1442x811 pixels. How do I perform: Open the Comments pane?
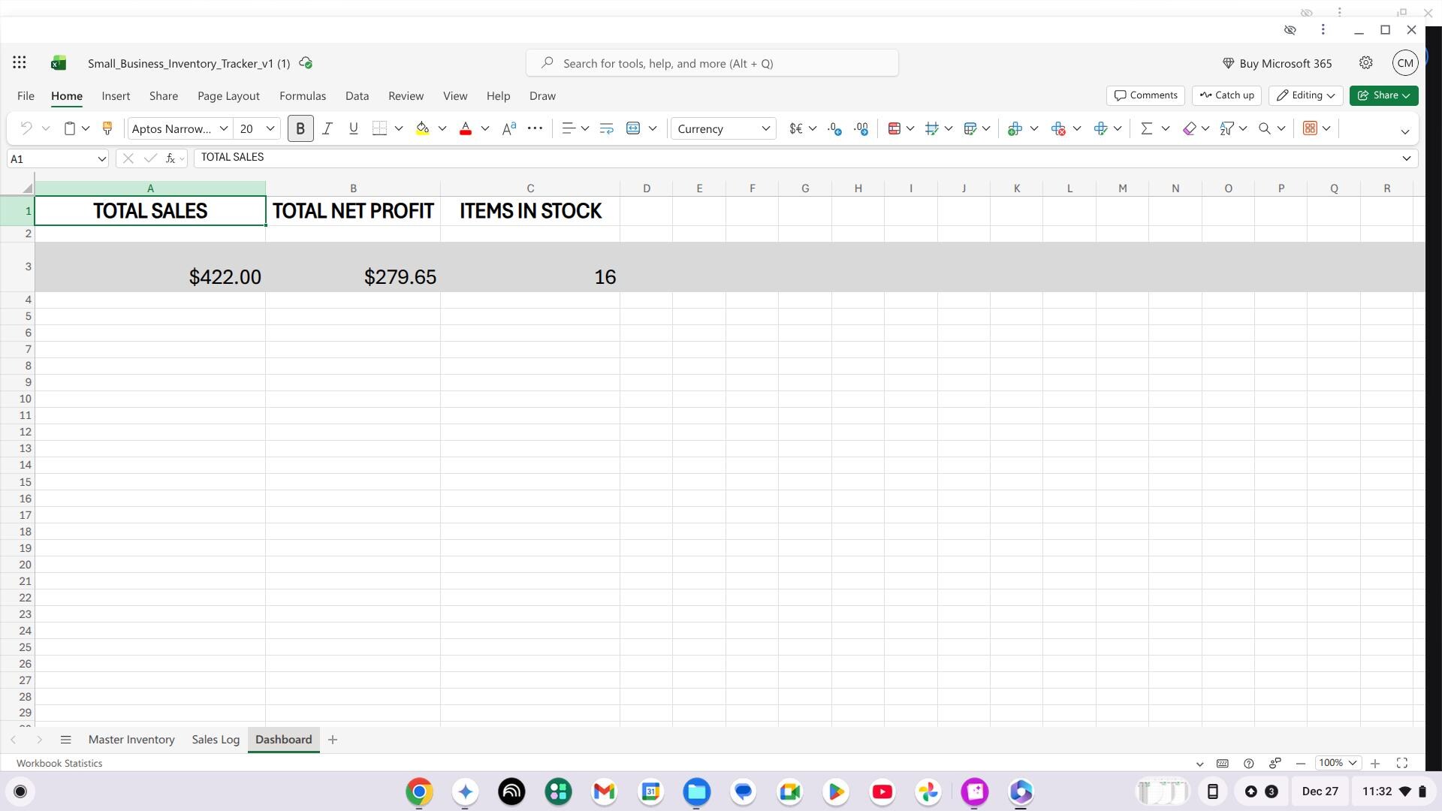point(1145,95)
